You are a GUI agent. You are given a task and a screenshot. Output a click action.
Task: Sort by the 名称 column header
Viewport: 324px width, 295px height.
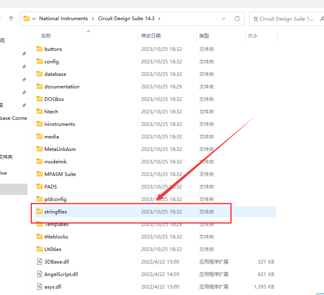tap(46, 36)
